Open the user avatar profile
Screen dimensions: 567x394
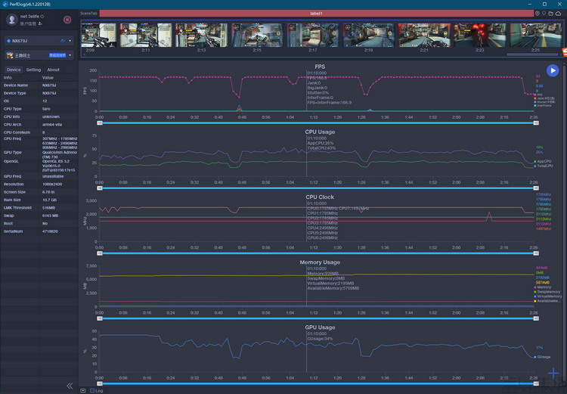[x=12, y=20]
